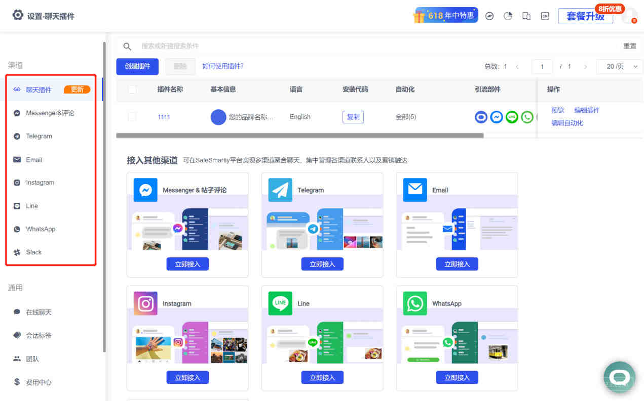
Task: Click the CN language switch icon
Action: (545, 16)
